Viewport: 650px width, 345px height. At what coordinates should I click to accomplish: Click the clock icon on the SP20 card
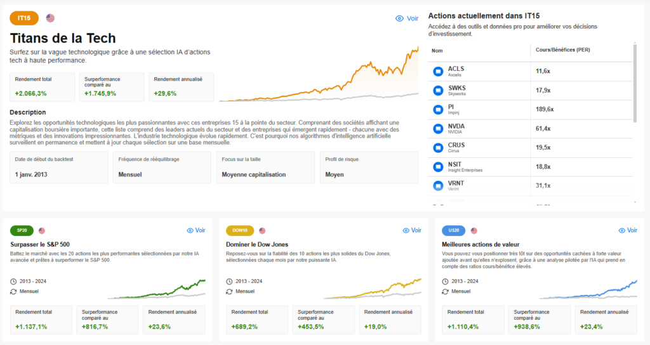click(14, 282)
